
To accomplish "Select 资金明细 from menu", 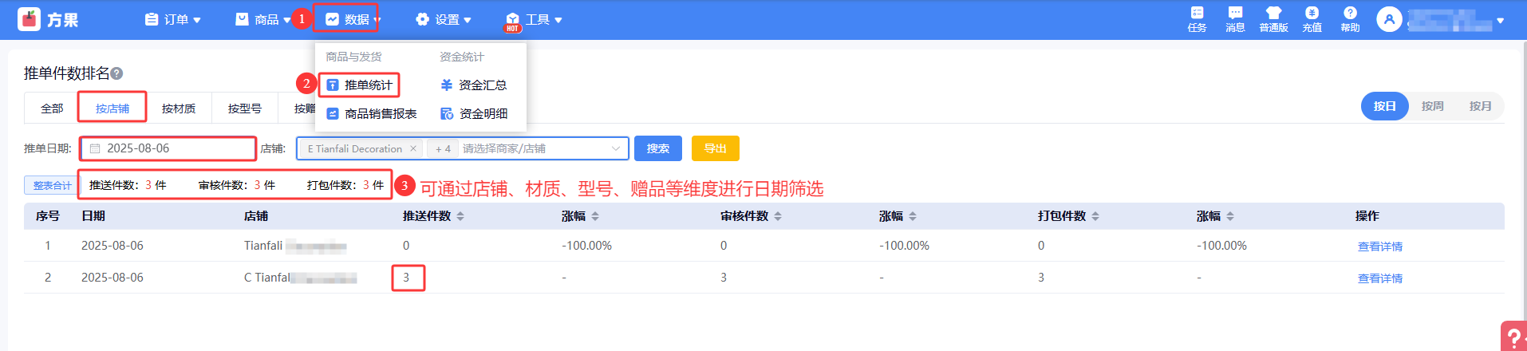I will coord(474,113).
